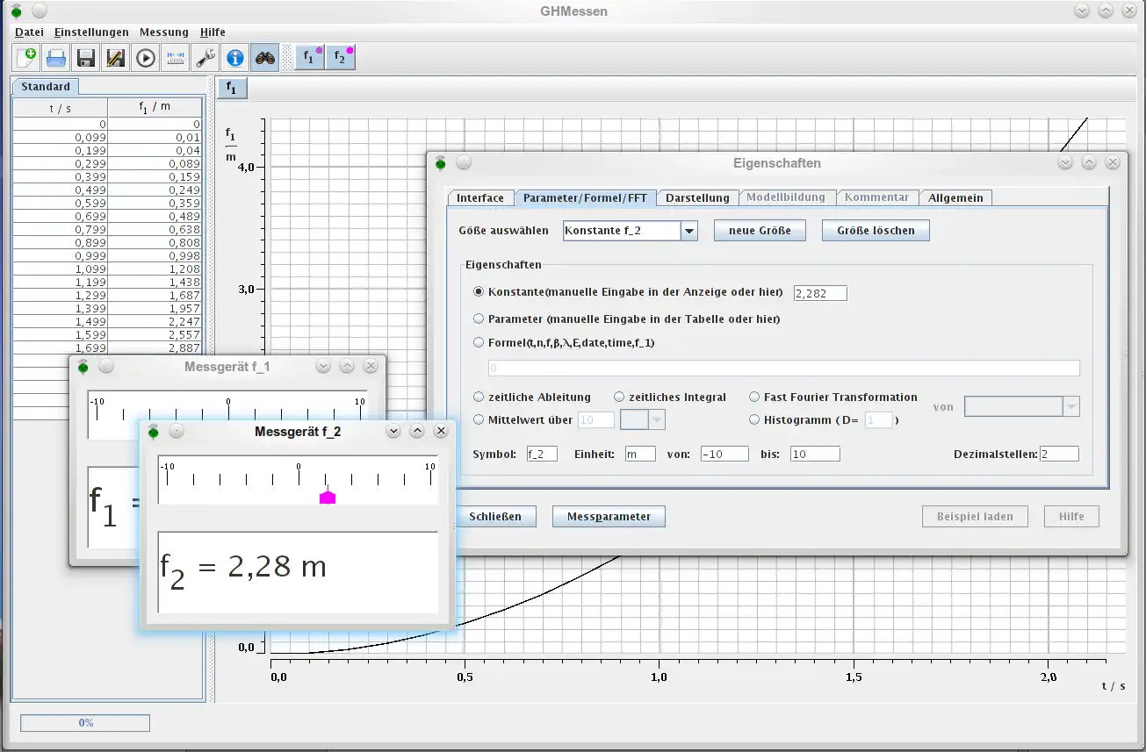
Task: Select the Standard table tab
Action: 46,87
